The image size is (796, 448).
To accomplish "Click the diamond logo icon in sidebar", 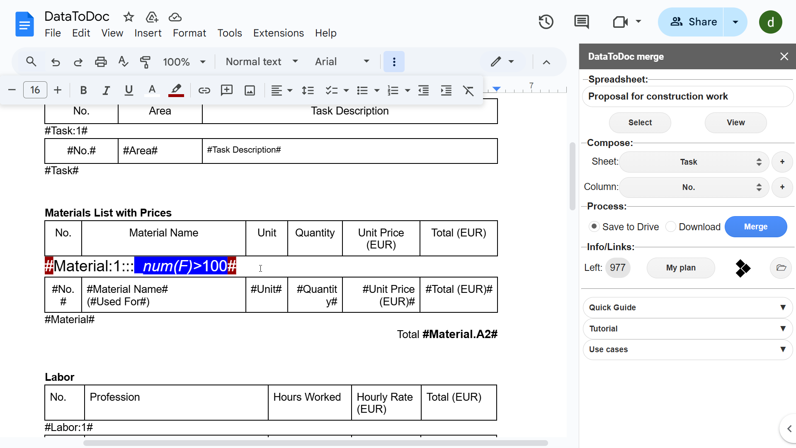I will coord(743,268).
